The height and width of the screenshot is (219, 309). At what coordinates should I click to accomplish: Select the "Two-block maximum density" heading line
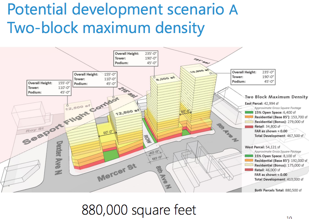click(106, 28)
